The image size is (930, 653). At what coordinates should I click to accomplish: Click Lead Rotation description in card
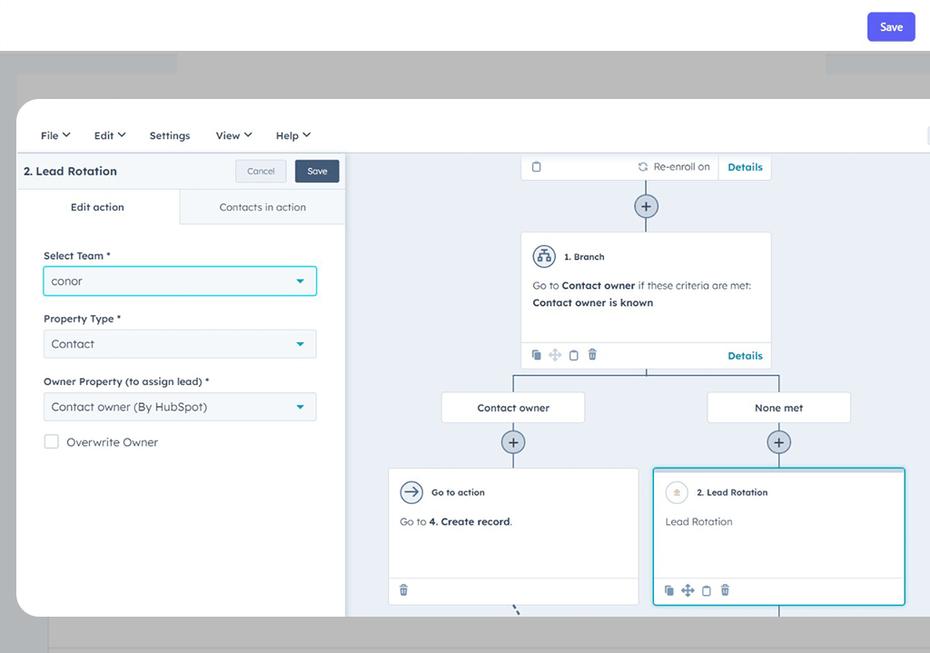(x=698, y=521)
